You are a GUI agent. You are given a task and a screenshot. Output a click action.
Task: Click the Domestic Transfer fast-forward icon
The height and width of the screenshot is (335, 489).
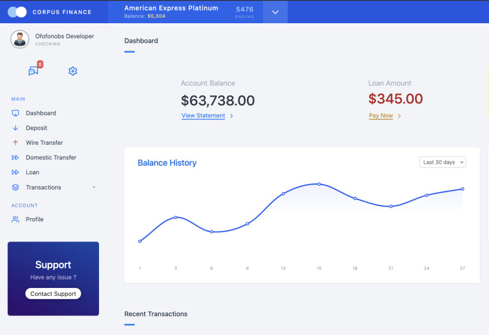pos(15,158)
